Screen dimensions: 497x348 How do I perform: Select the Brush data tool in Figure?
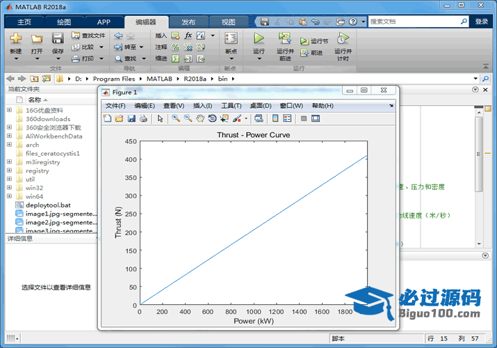(237, 118)
